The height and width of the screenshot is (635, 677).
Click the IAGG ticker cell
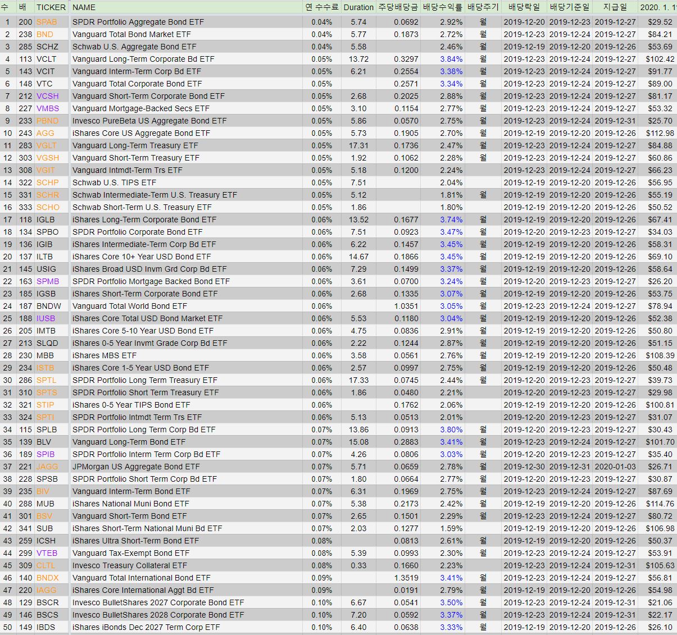(47, 590)
